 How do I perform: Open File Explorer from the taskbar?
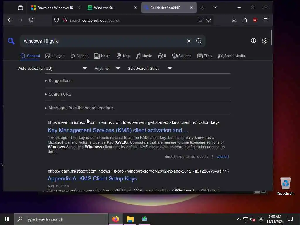click(130, 219)
